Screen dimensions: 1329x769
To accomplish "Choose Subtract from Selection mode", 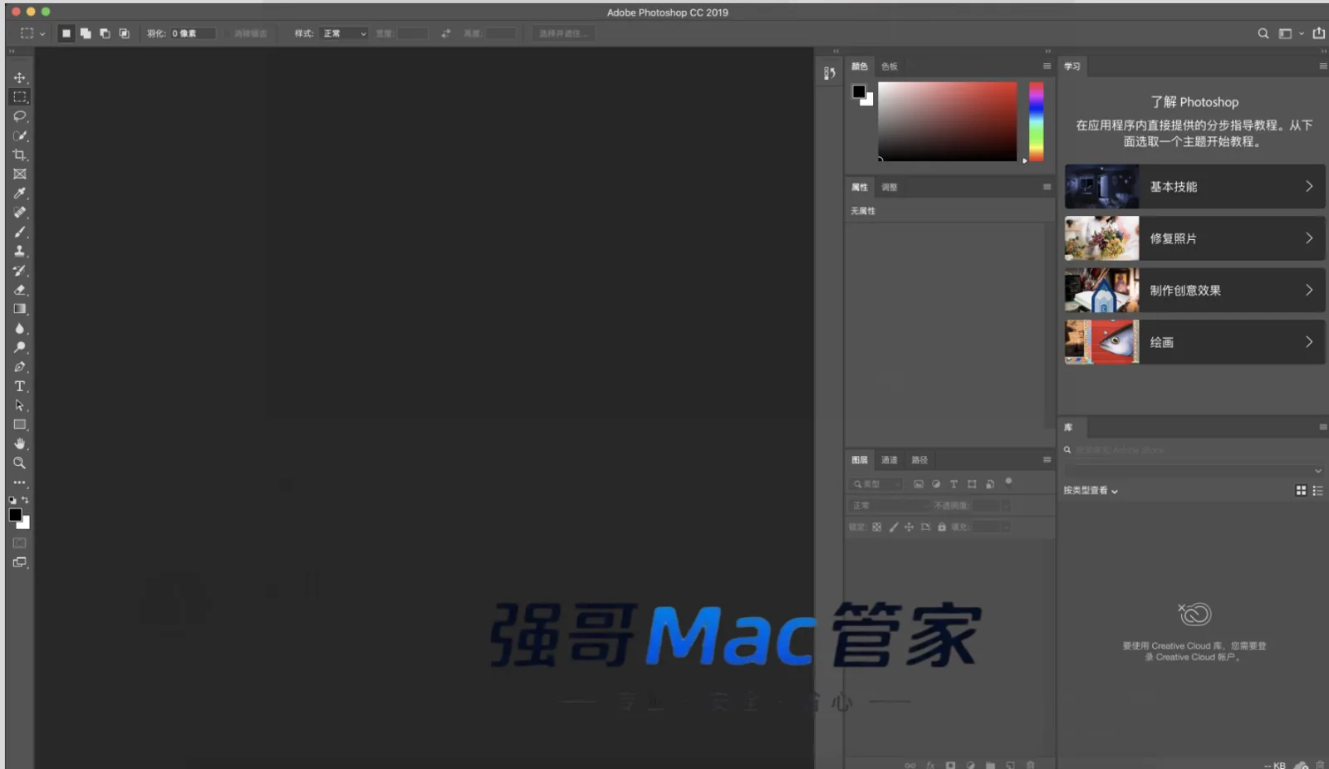I will pyautogui.click(x=105, y=33).
